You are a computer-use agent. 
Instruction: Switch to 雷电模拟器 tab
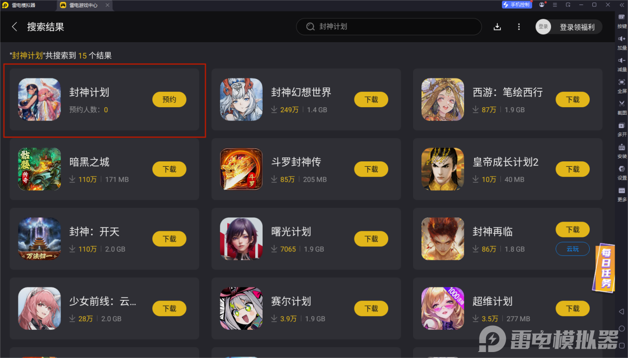click(x=25, y=5)
